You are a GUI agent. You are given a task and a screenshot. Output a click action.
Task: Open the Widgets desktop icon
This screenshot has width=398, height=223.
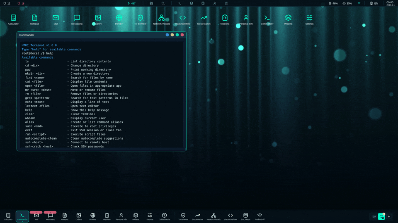288,19
